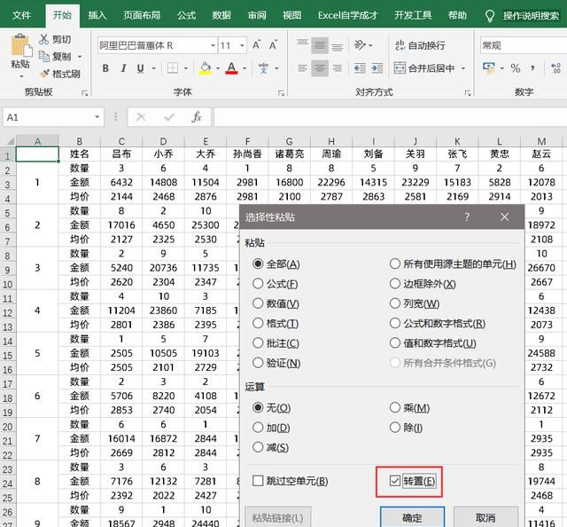Click the Copy (复制) icon

pyautogui.click(x=43, y=56)
